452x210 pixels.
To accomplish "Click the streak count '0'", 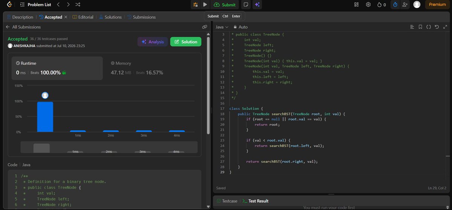I will click(x=385, y=5).
